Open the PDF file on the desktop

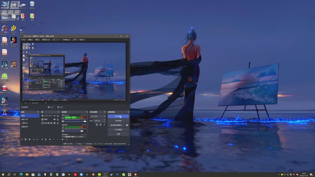tap(4, 89)
